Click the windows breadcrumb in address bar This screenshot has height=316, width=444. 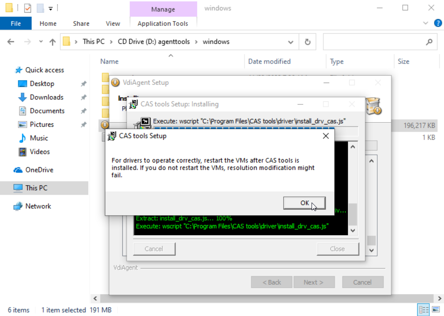(x=216, y=42)
